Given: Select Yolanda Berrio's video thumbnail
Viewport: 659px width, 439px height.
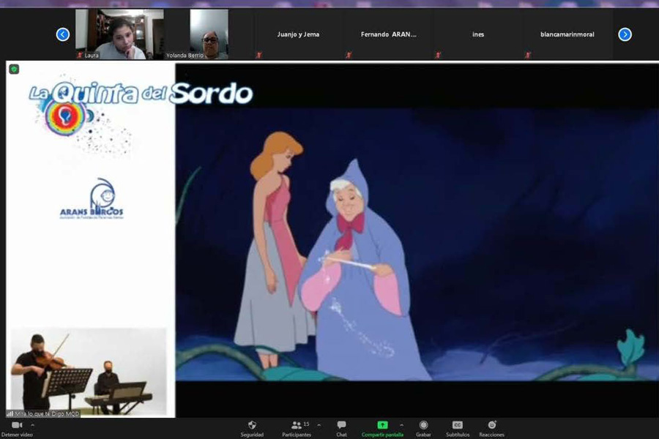Looking at the screenshot, I should click(x=209, y=34).
